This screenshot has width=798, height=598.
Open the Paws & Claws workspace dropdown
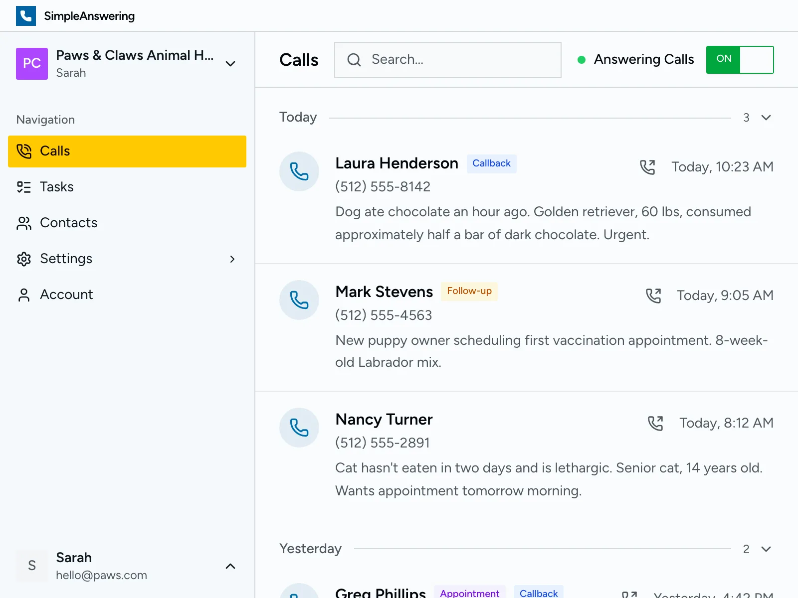coord(230,64)
